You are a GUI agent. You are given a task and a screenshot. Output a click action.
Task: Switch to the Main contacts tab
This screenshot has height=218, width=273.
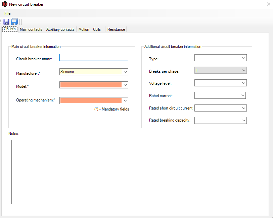tap(31, 29)
